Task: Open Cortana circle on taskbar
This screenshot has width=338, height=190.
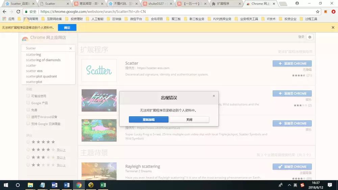Action: [x=18, y=185]
